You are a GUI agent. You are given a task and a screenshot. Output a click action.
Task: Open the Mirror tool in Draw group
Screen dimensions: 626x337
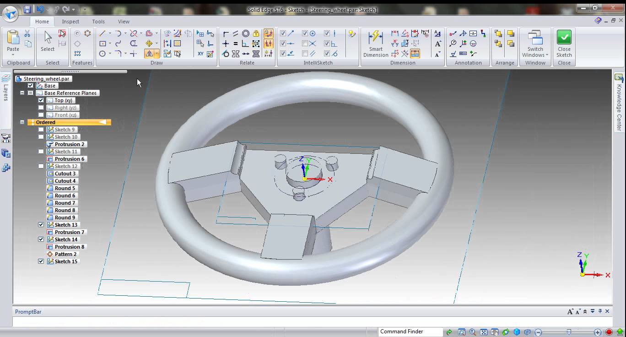tap(150, 54)
